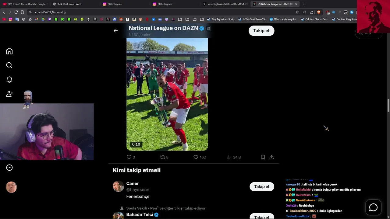Reply to the post with 3 comments

pos(131,157)
